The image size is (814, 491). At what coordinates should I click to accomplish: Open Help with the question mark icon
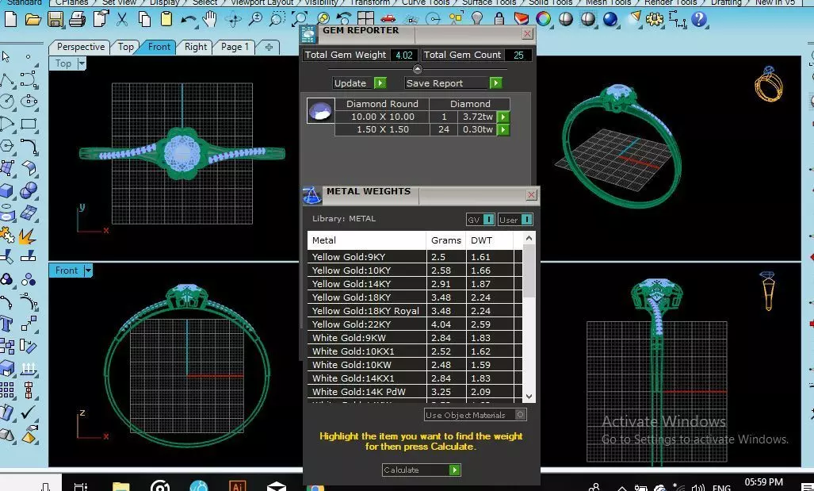coord(699,19)
